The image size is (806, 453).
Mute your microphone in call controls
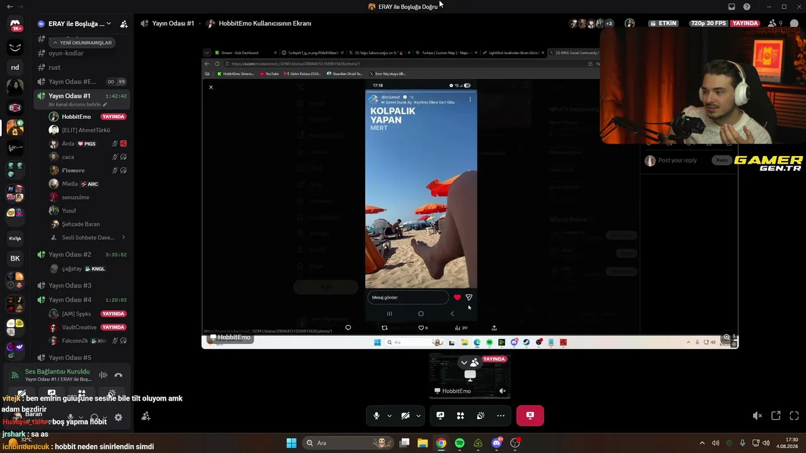[x=377, y=415]
